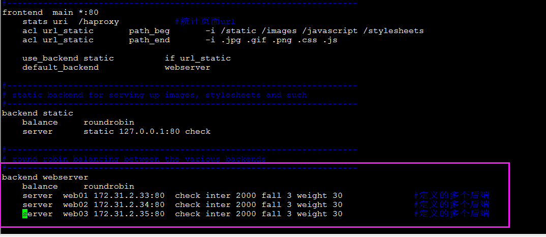Click the 'path_beg' keyword
Image resolution: width=546 pixels, height=237 pixels.
click(x=149, y=31)
